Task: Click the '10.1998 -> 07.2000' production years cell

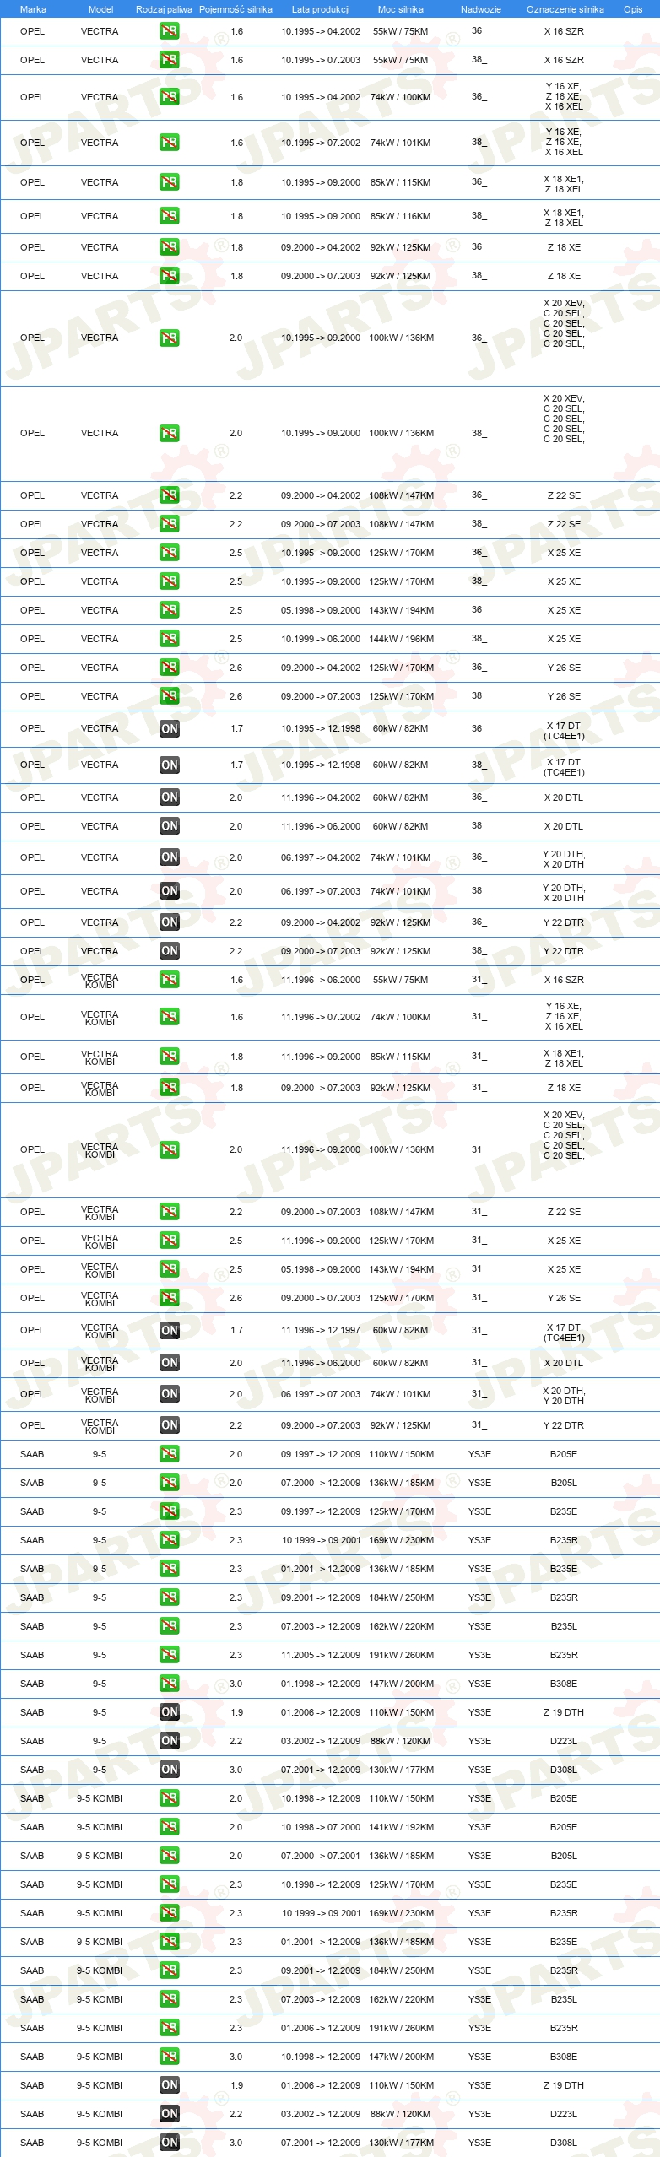Action: (321, 1827)
